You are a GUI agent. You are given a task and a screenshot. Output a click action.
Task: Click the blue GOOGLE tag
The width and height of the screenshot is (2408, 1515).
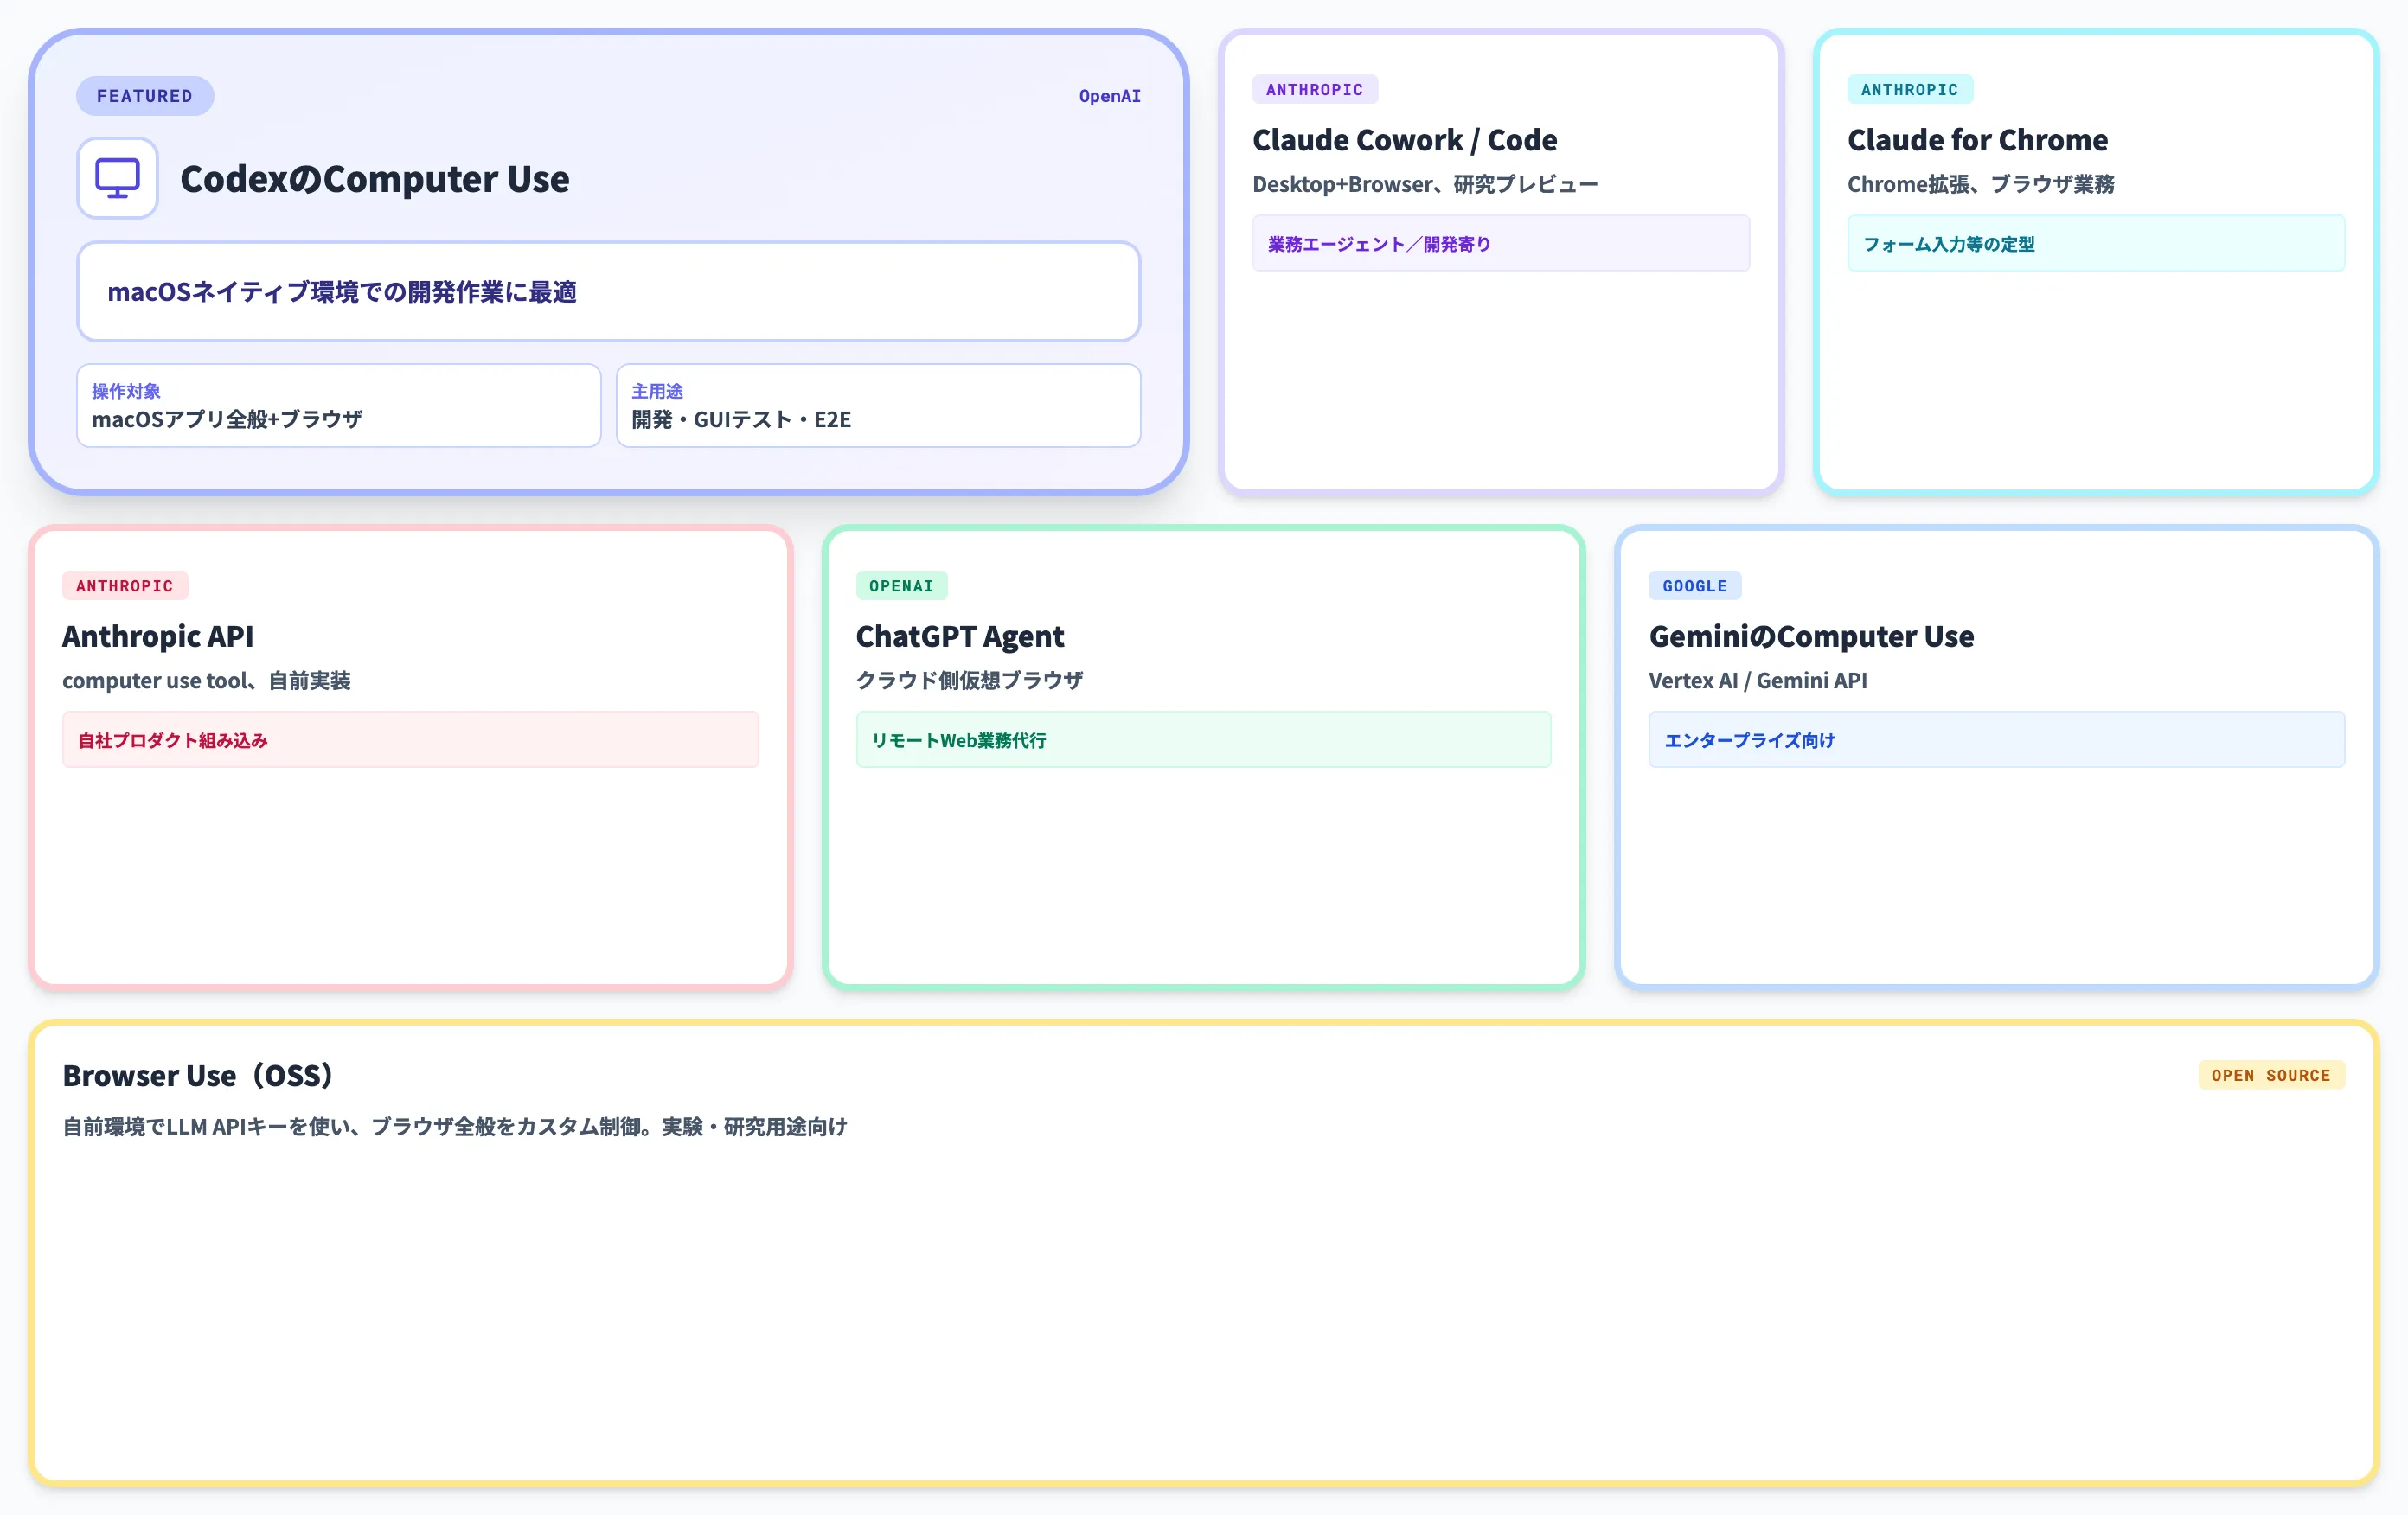pyautogui.click(x=1695, y=586)
